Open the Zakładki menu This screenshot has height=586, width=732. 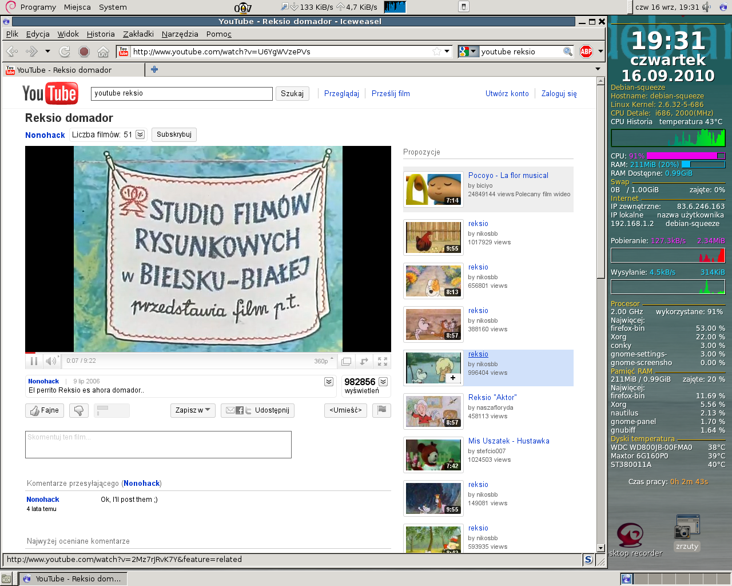coord(138,34)
